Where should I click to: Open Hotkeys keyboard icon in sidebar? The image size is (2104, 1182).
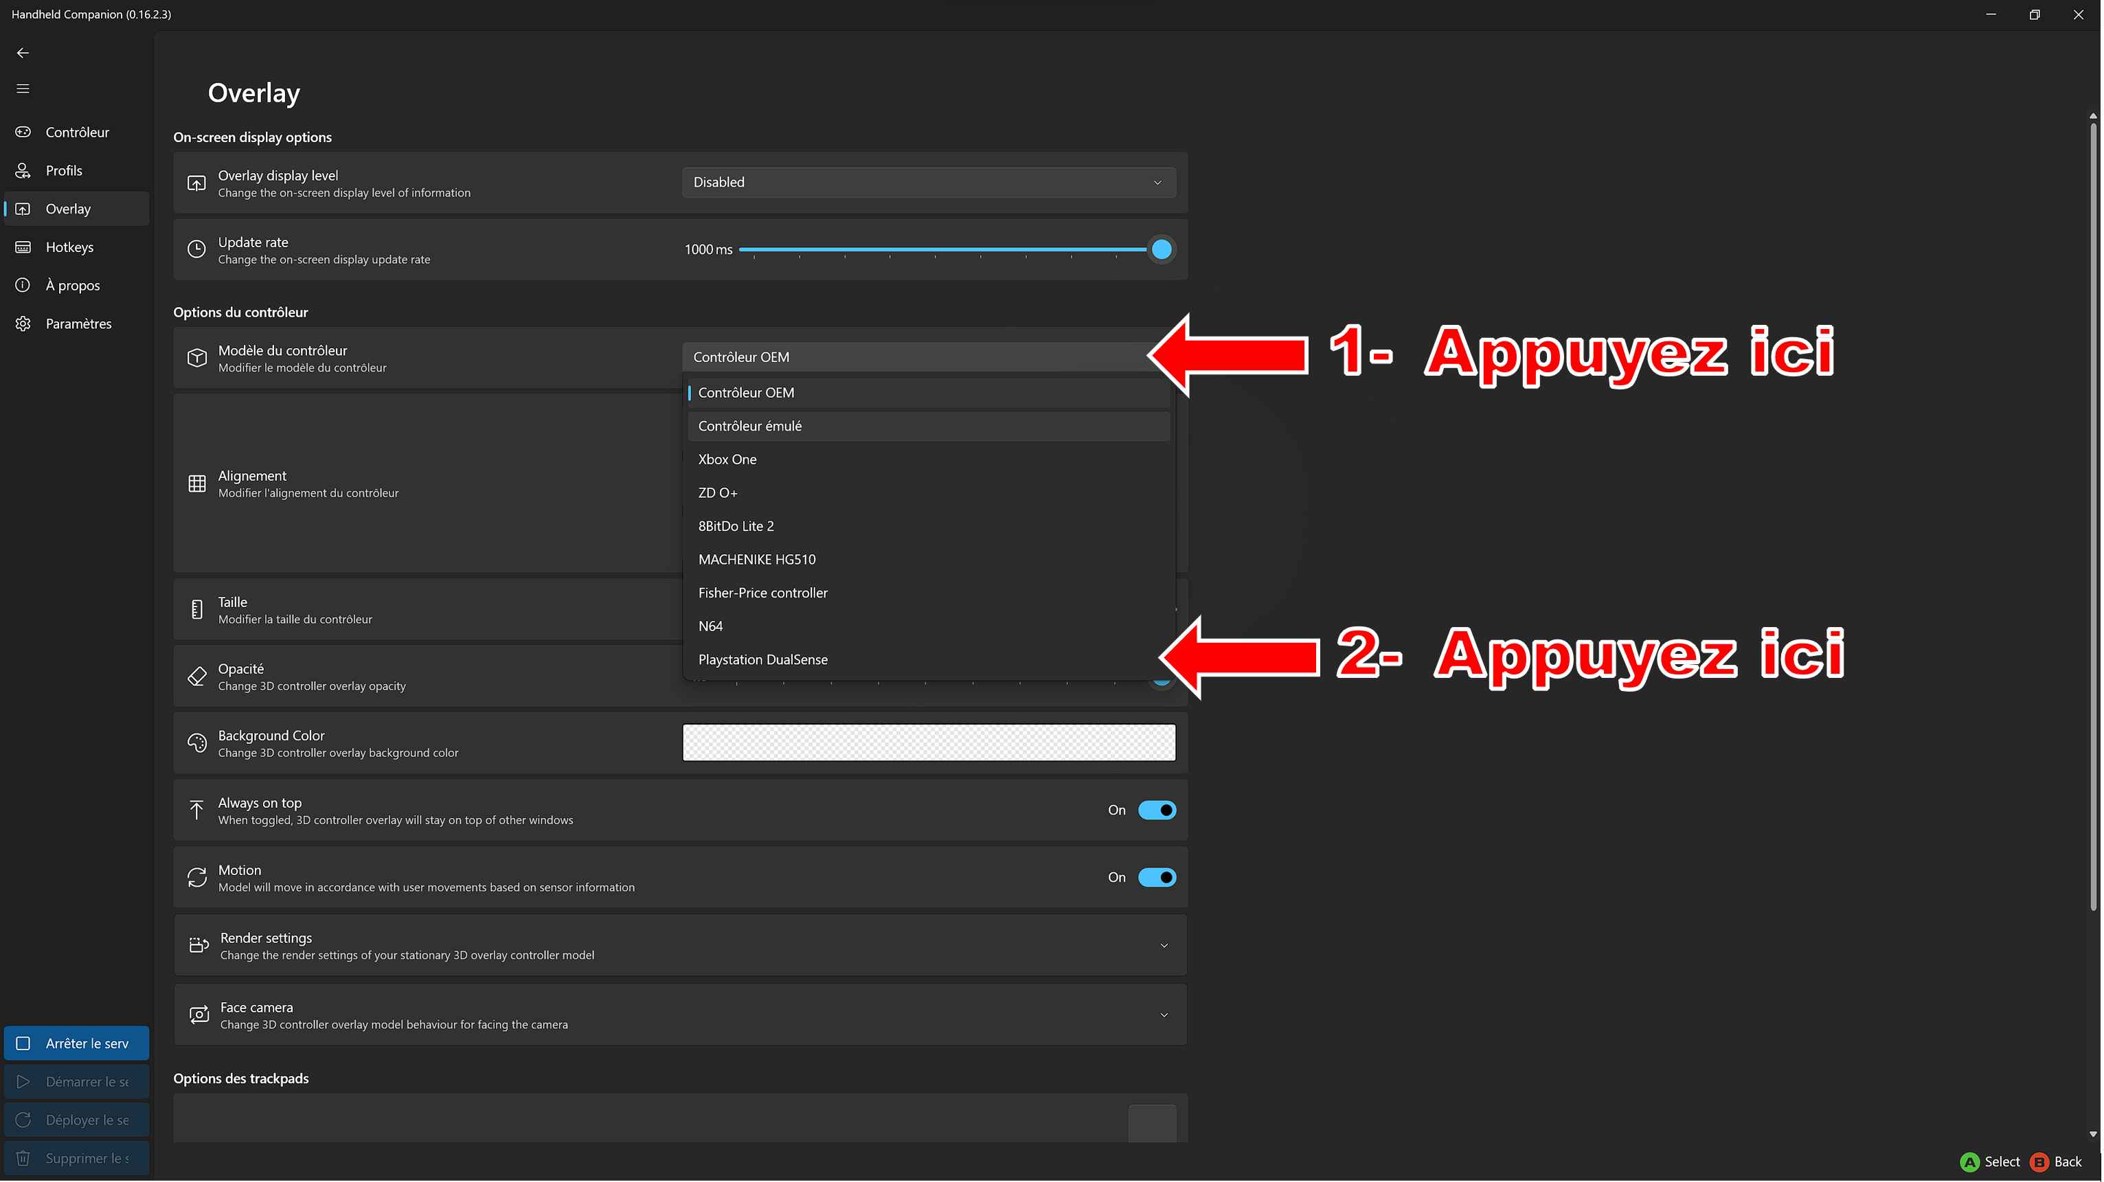point(23,247)
